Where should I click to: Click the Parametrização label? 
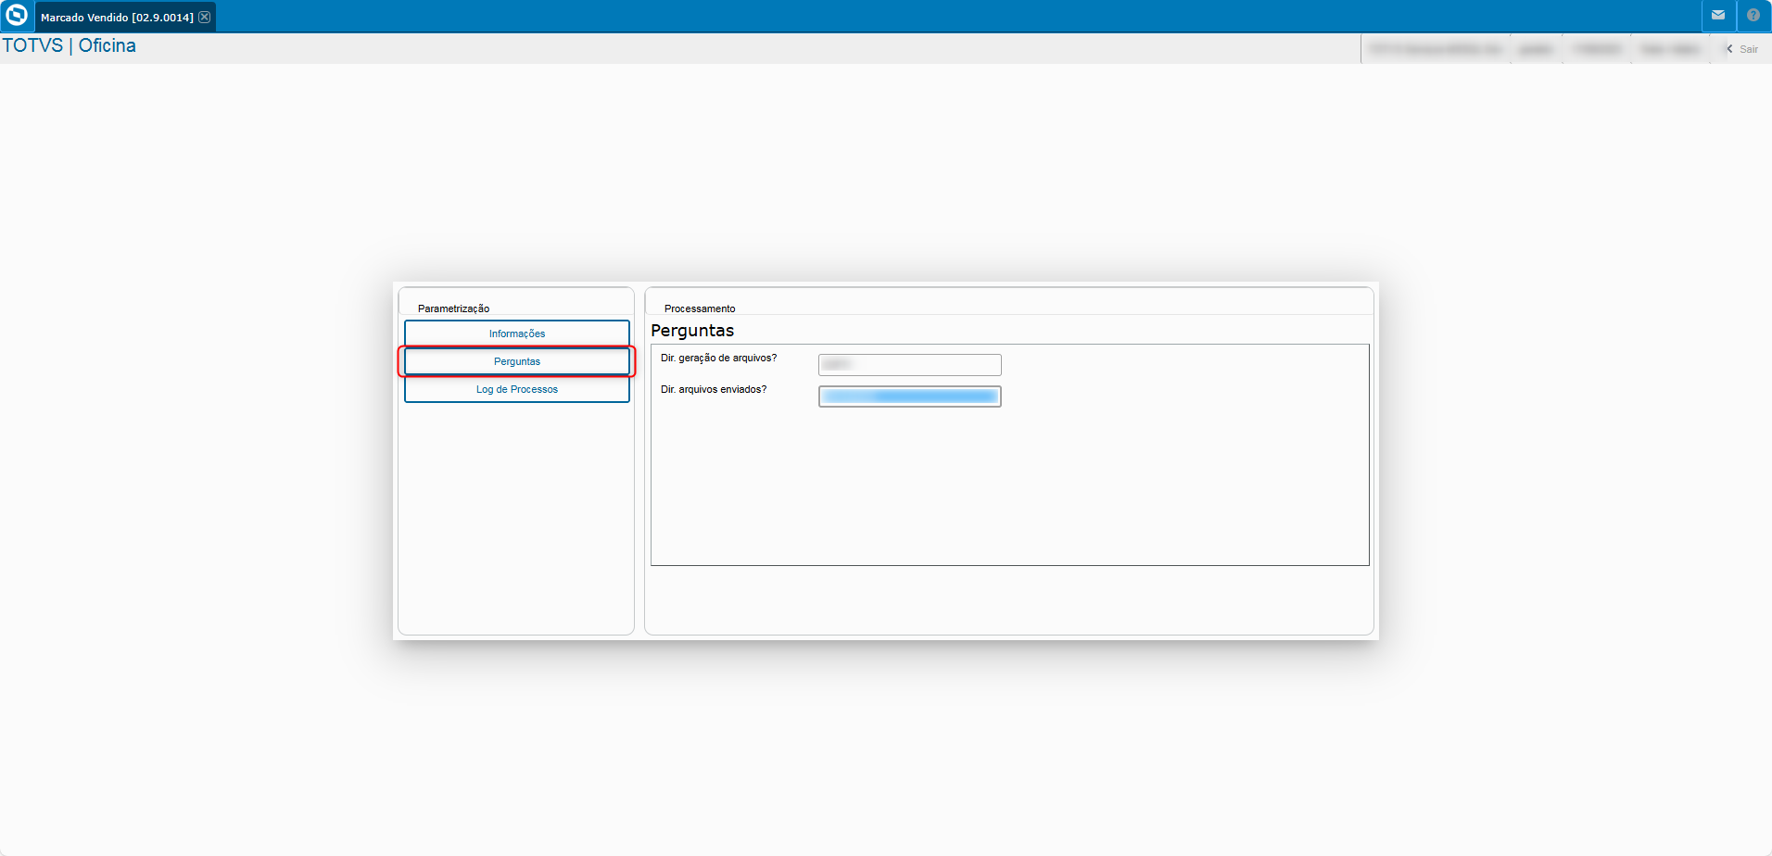[x=453, y=308]
